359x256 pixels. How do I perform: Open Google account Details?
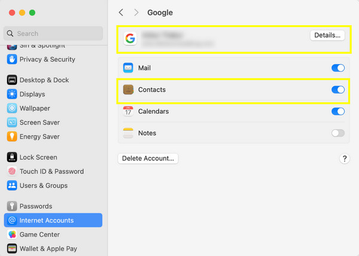[327, 35]
